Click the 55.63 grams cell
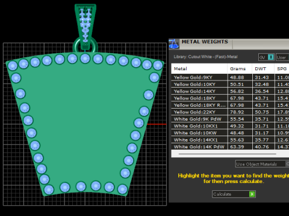This screenshot has height=216, width=289. pyautogui.click(x=240, y=140)
